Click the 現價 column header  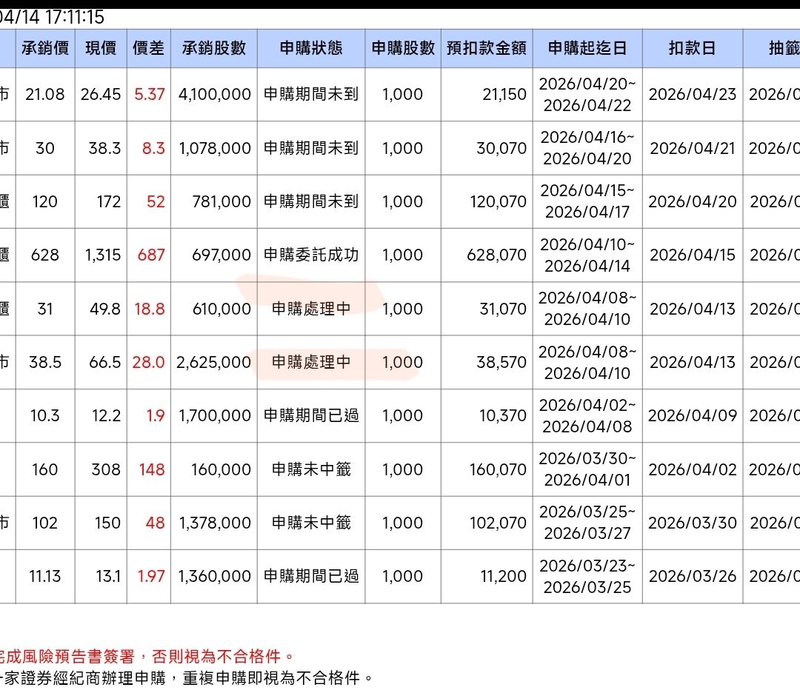tap(101, 48)
